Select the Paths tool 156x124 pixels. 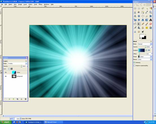(x=143, y=12)
